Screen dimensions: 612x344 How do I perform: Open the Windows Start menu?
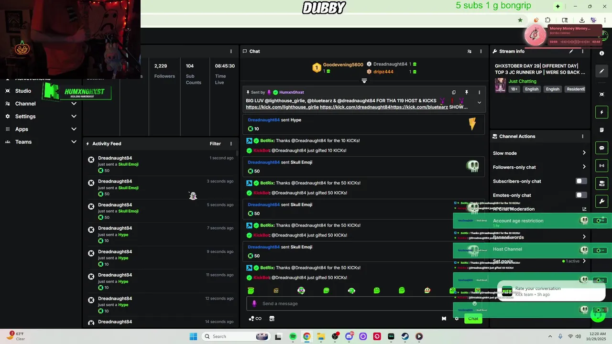[x=193, y=336]
